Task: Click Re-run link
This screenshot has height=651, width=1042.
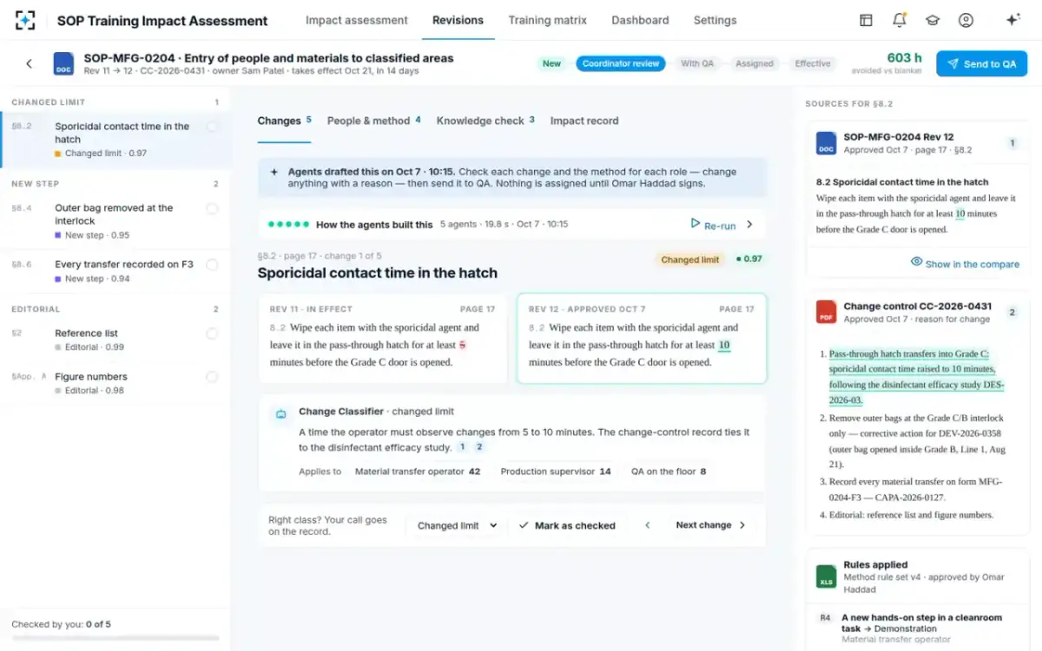Action: tap(720, 225)
